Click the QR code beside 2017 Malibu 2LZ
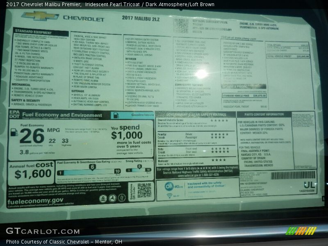 (x=181, y=26)
